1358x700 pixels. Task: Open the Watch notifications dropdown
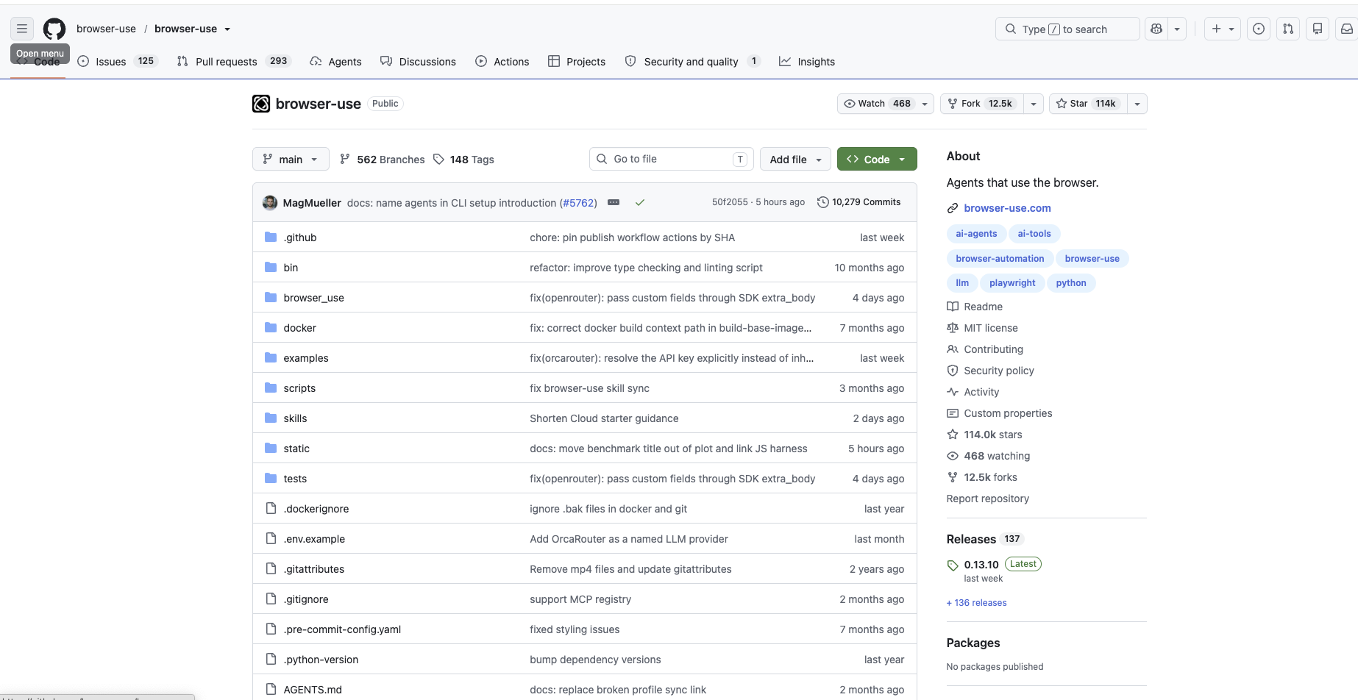click(886, 104)
